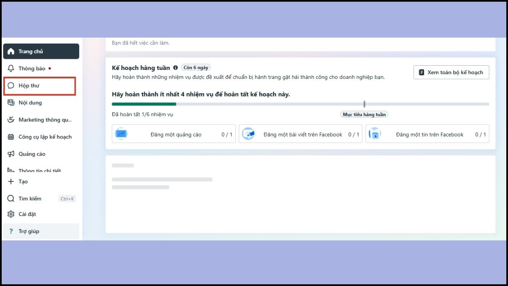Viewport: 508px width, 286px height.
Task: Open Đăng một tin trên Facebook task
Action: 427,134
